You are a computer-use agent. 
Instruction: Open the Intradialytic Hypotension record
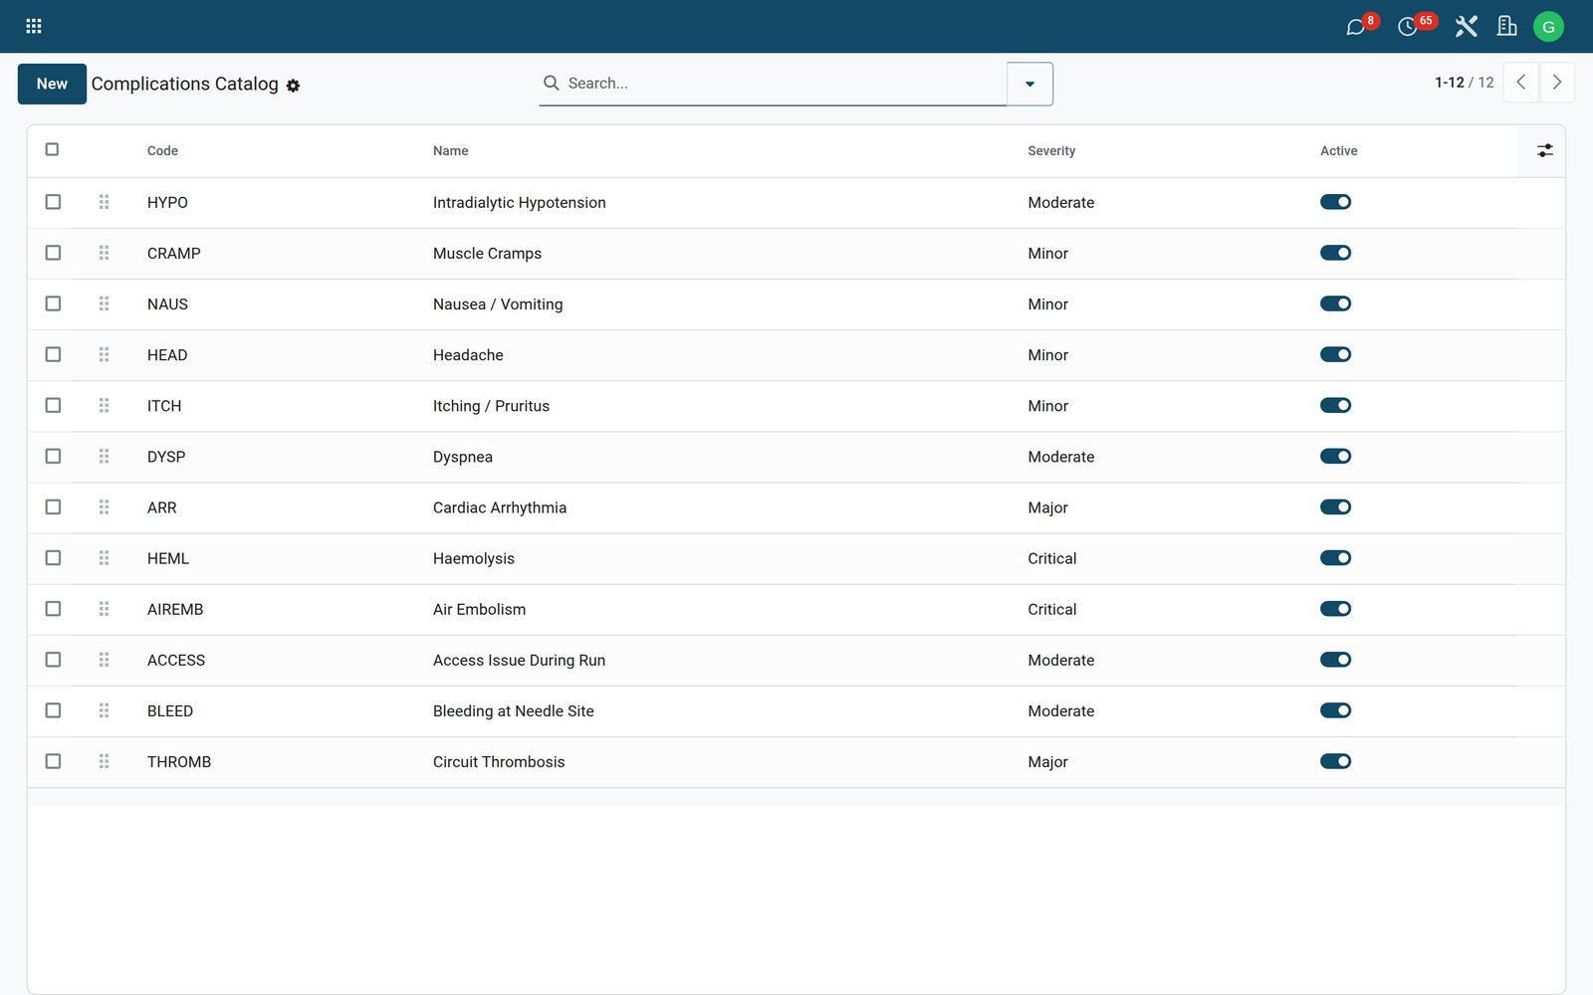[519, 203]
